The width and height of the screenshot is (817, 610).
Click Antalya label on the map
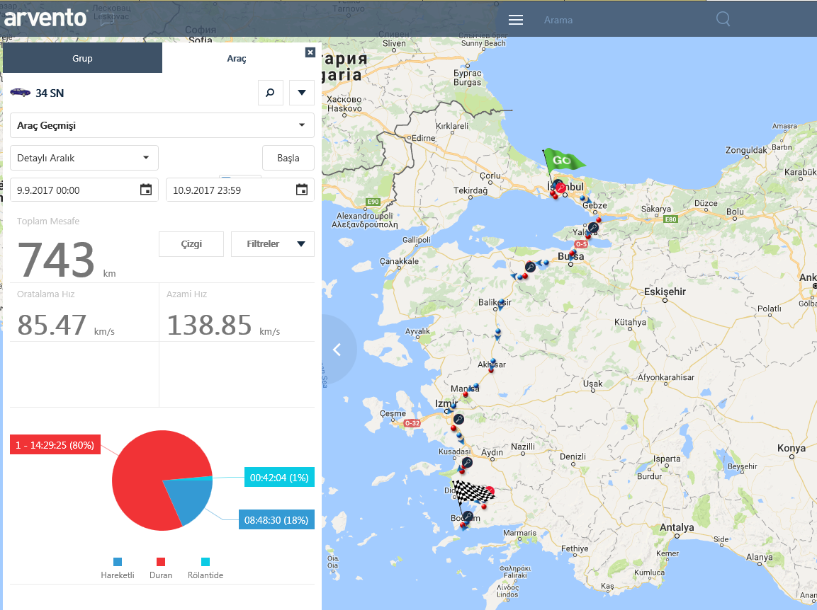pyautogui.click(x=676, y=527)
